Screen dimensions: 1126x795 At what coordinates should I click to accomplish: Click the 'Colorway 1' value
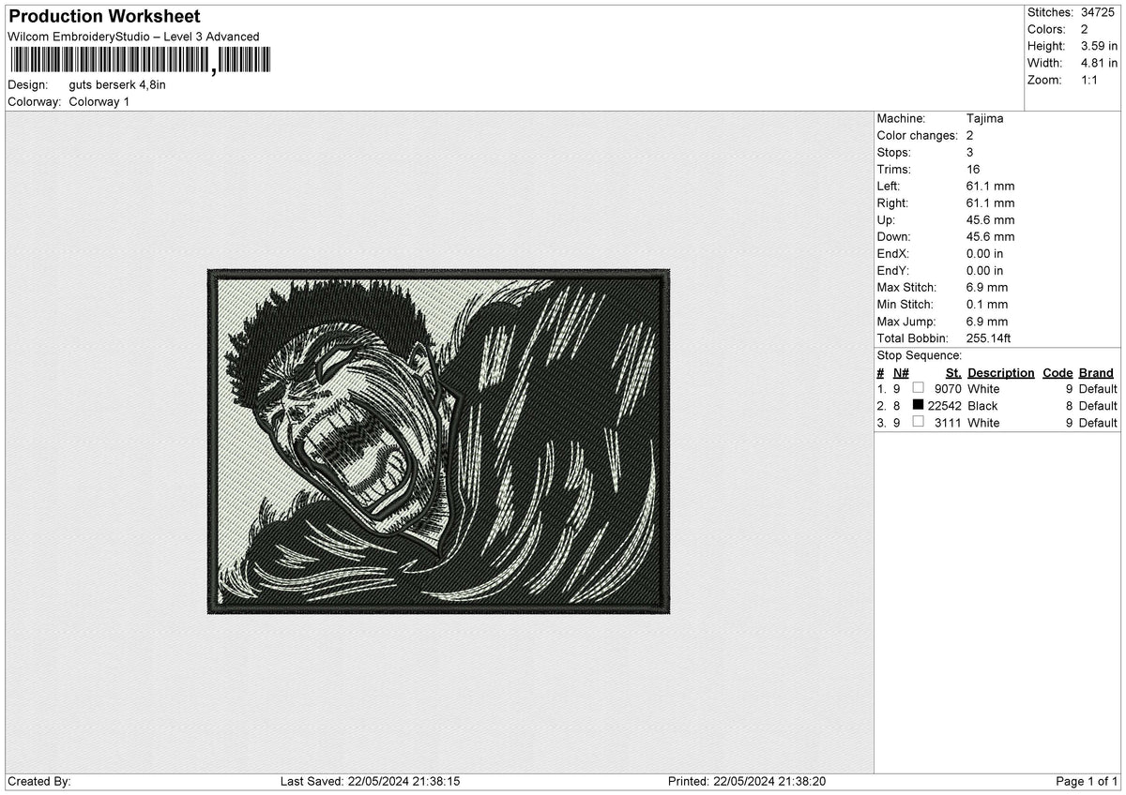(99, 101)
